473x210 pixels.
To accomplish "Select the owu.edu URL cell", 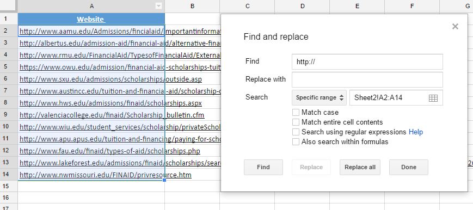I will coord(91,67).
